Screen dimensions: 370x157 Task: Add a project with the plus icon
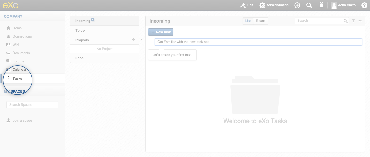pyautogui.click(x=133, y=40)
